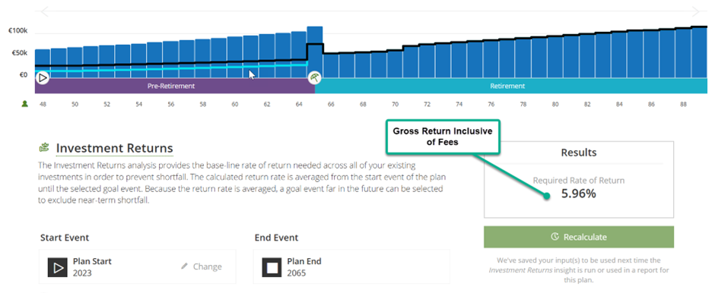Viewport: 715px width, 293px height.
Task: Click the Investment Returns heading
Action: [x=114, y=148]
